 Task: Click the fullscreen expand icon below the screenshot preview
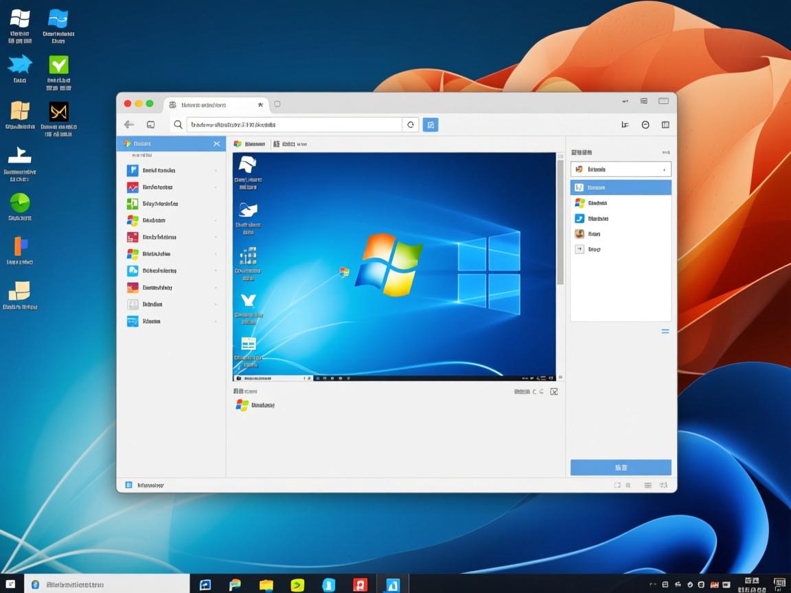(554, 391)
